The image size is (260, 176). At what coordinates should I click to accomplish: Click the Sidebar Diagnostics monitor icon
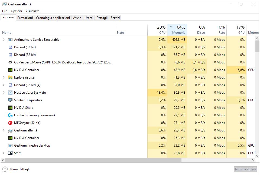[10, 100]
